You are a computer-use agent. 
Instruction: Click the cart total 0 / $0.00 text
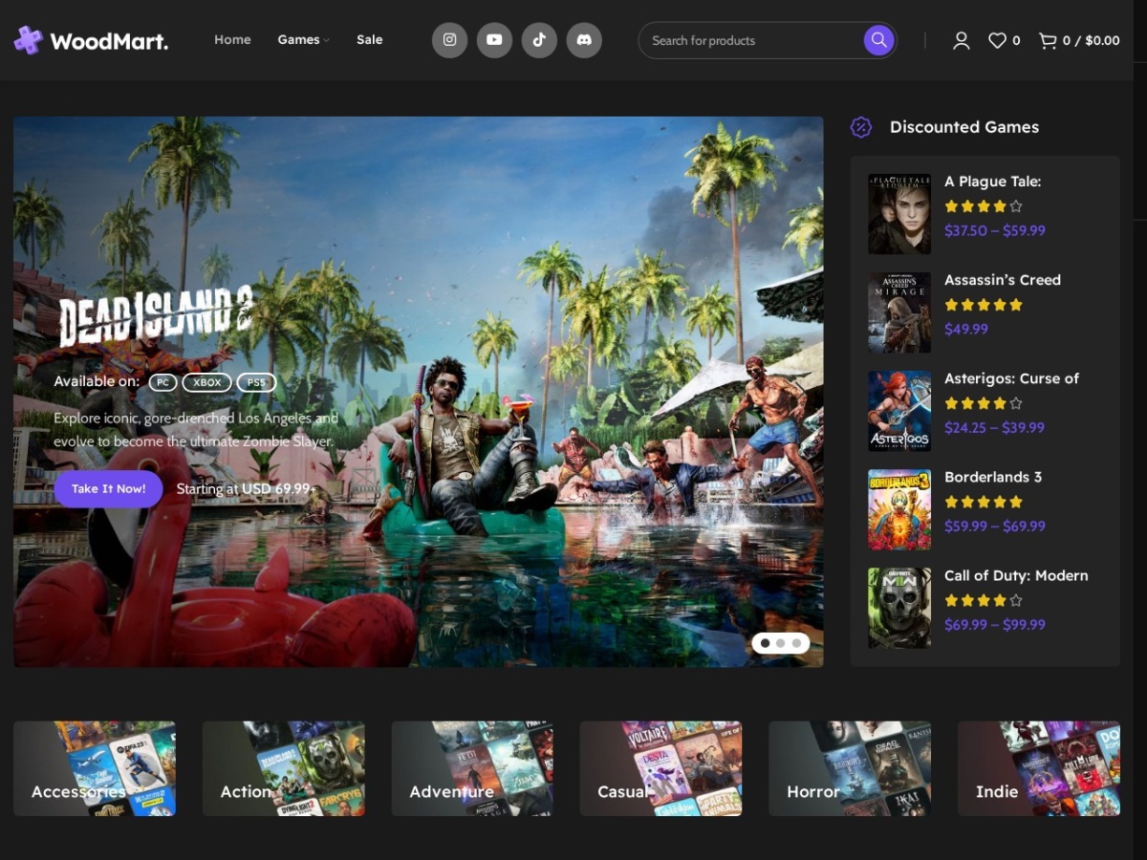click(x=1092, y=40)
